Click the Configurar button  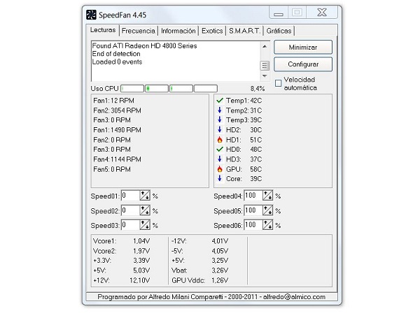pyautogui.click(x=303, y=64)
